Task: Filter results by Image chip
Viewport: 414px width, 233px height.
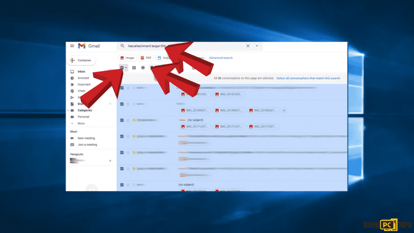Action: pyautogui.click(x=127, y=58)
